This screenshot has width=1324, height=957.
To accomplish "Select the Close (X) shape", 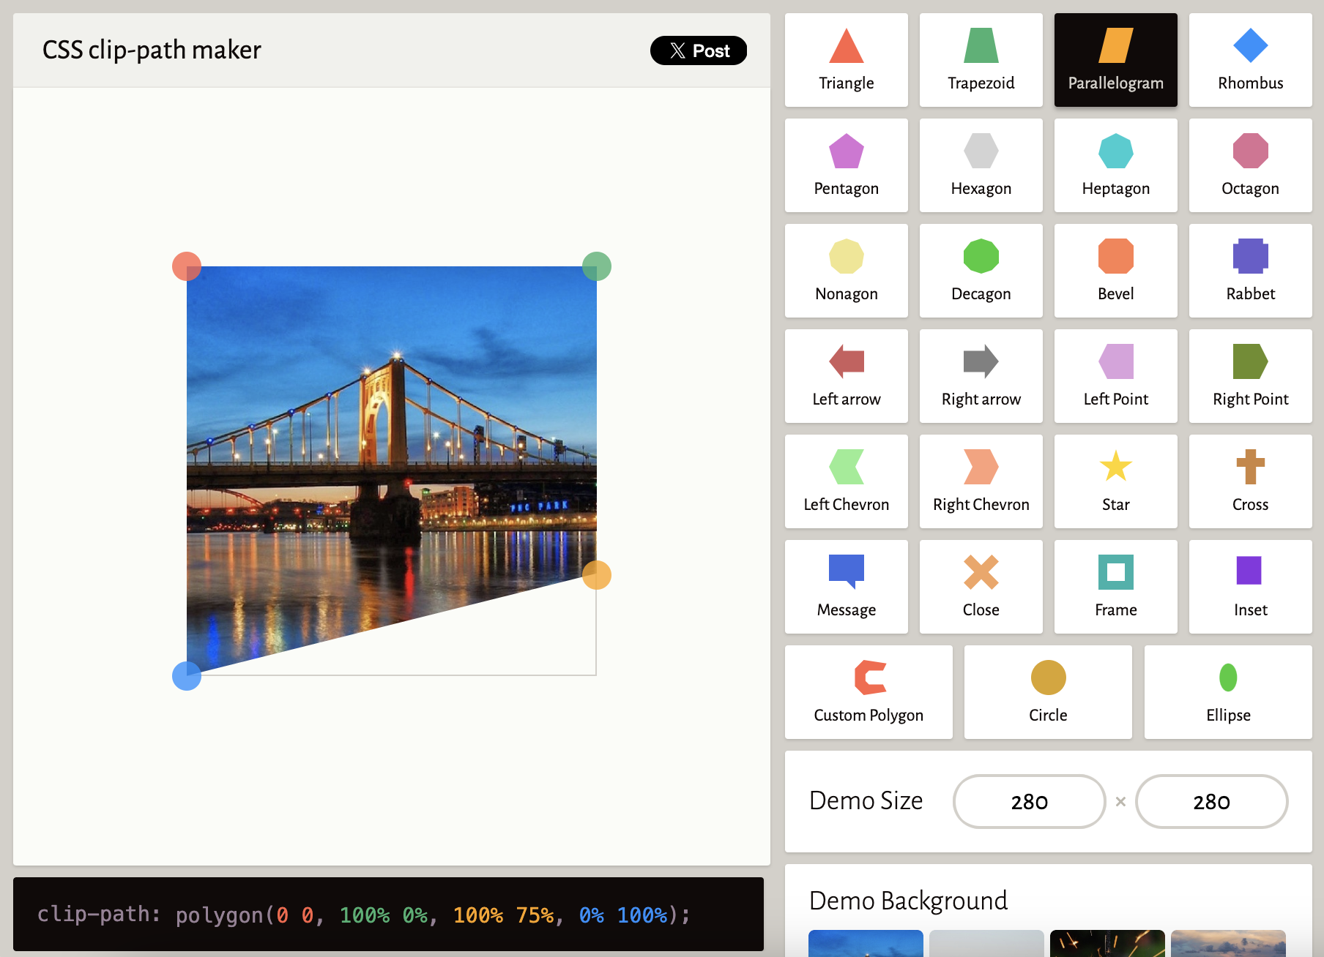I will (x=981, y=586).
